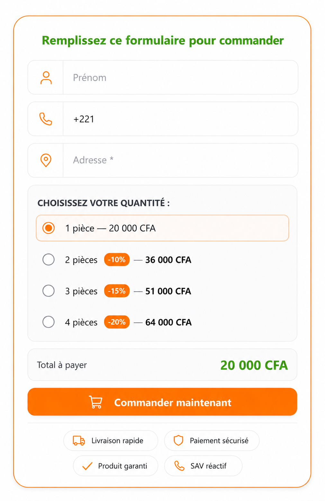The width and height of the screenshot is (325, 501).
Task: Select 3 pièces quantity option
Action: pyautogui.click(x=49, y=291)
